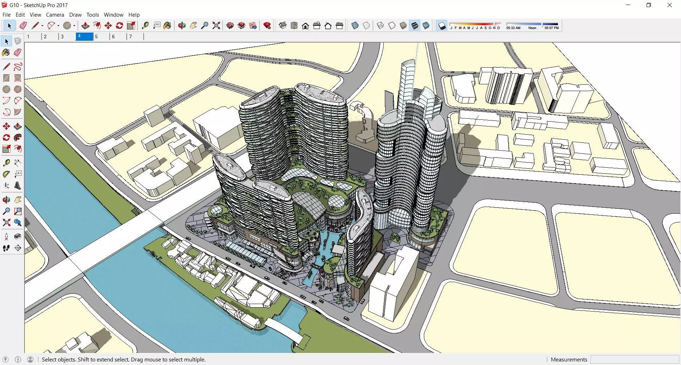Switch to scene tab 2
The image size is (681, 365).
50,36
